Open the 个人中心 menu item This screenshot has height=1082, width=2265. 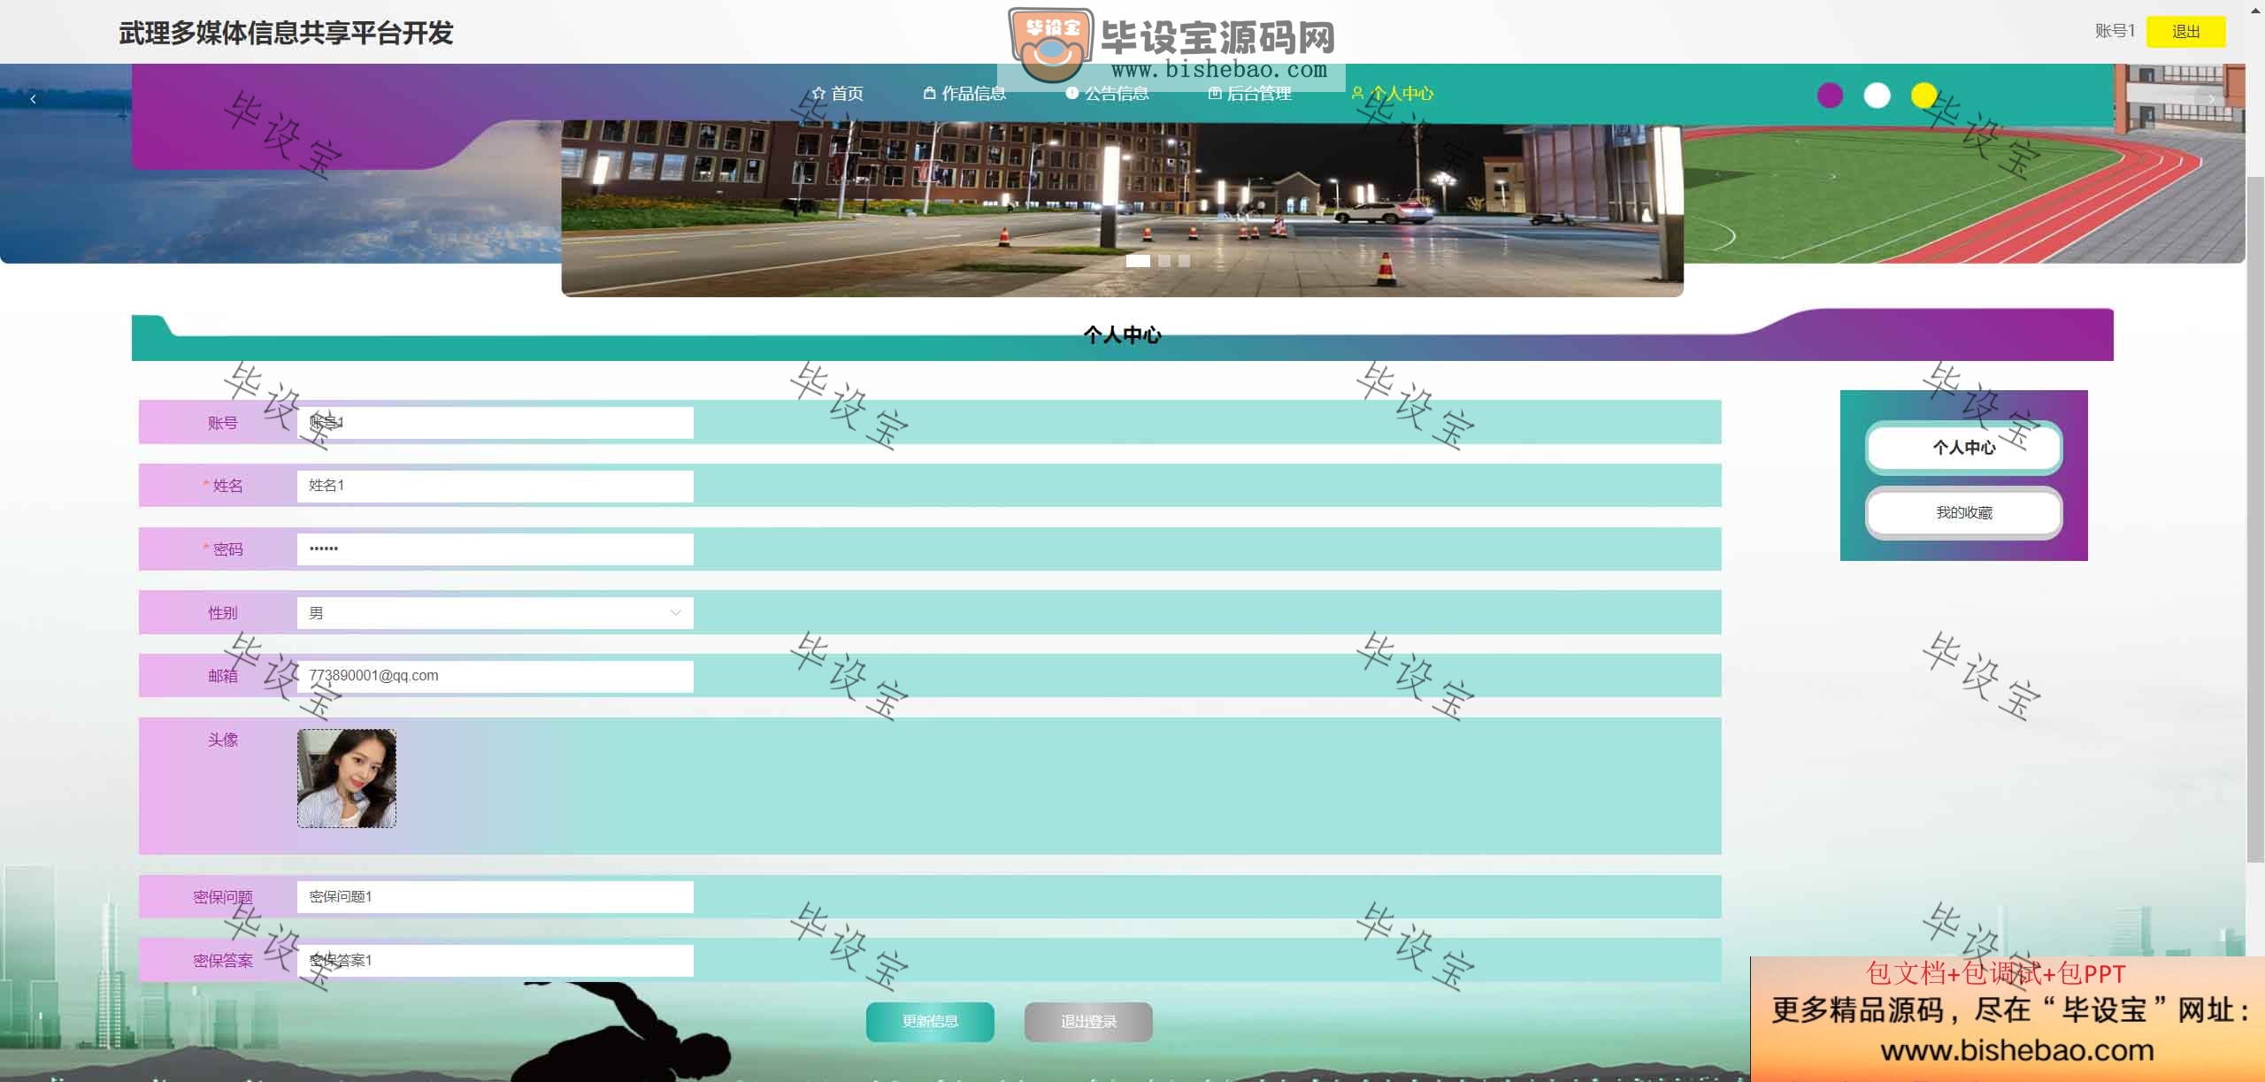point(1393,93)
